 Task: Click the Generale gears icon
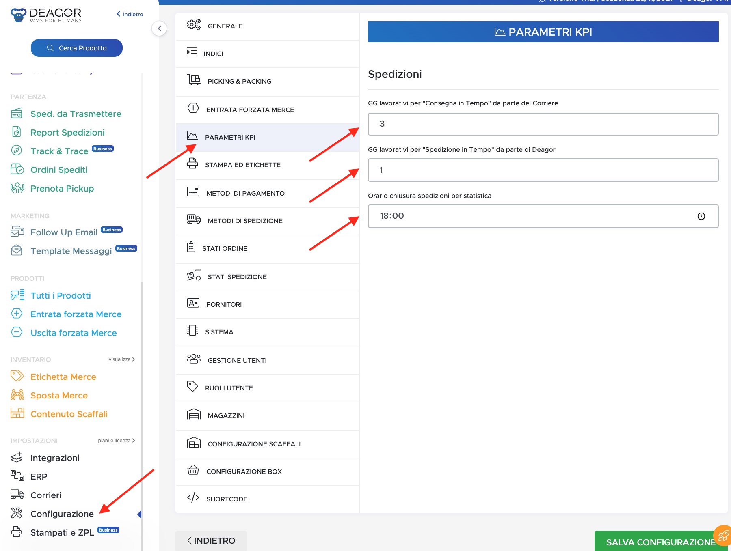click(x=194, y=25)
